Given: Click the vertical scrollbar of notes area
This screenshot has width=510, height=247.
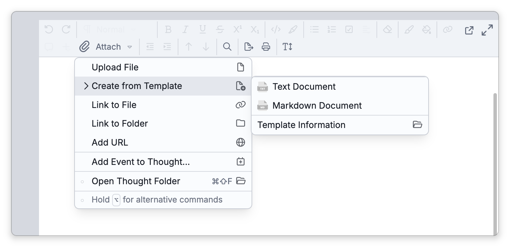Looking at the screenshot, I should 496,164.
